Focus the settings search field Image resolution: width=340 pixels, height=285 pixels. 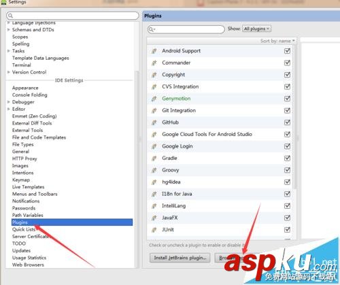point(73,16)
